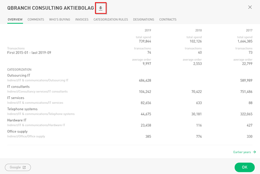This screenshot has height=174, width=260.
Task: Select the Designations tab
Action: (143, 20)
